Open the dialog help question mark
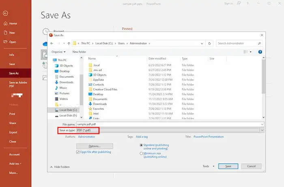284x187 pixels. [x=260, y=52]
